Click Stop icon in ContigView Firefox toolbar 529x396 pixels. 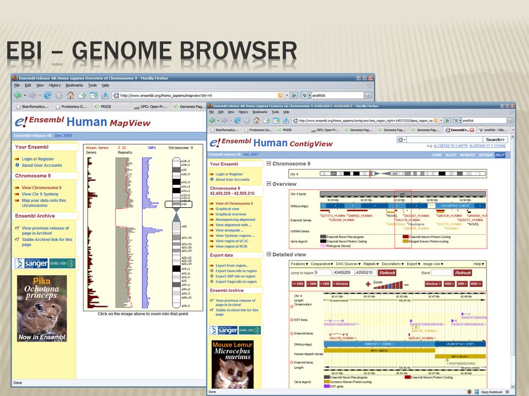247,120
